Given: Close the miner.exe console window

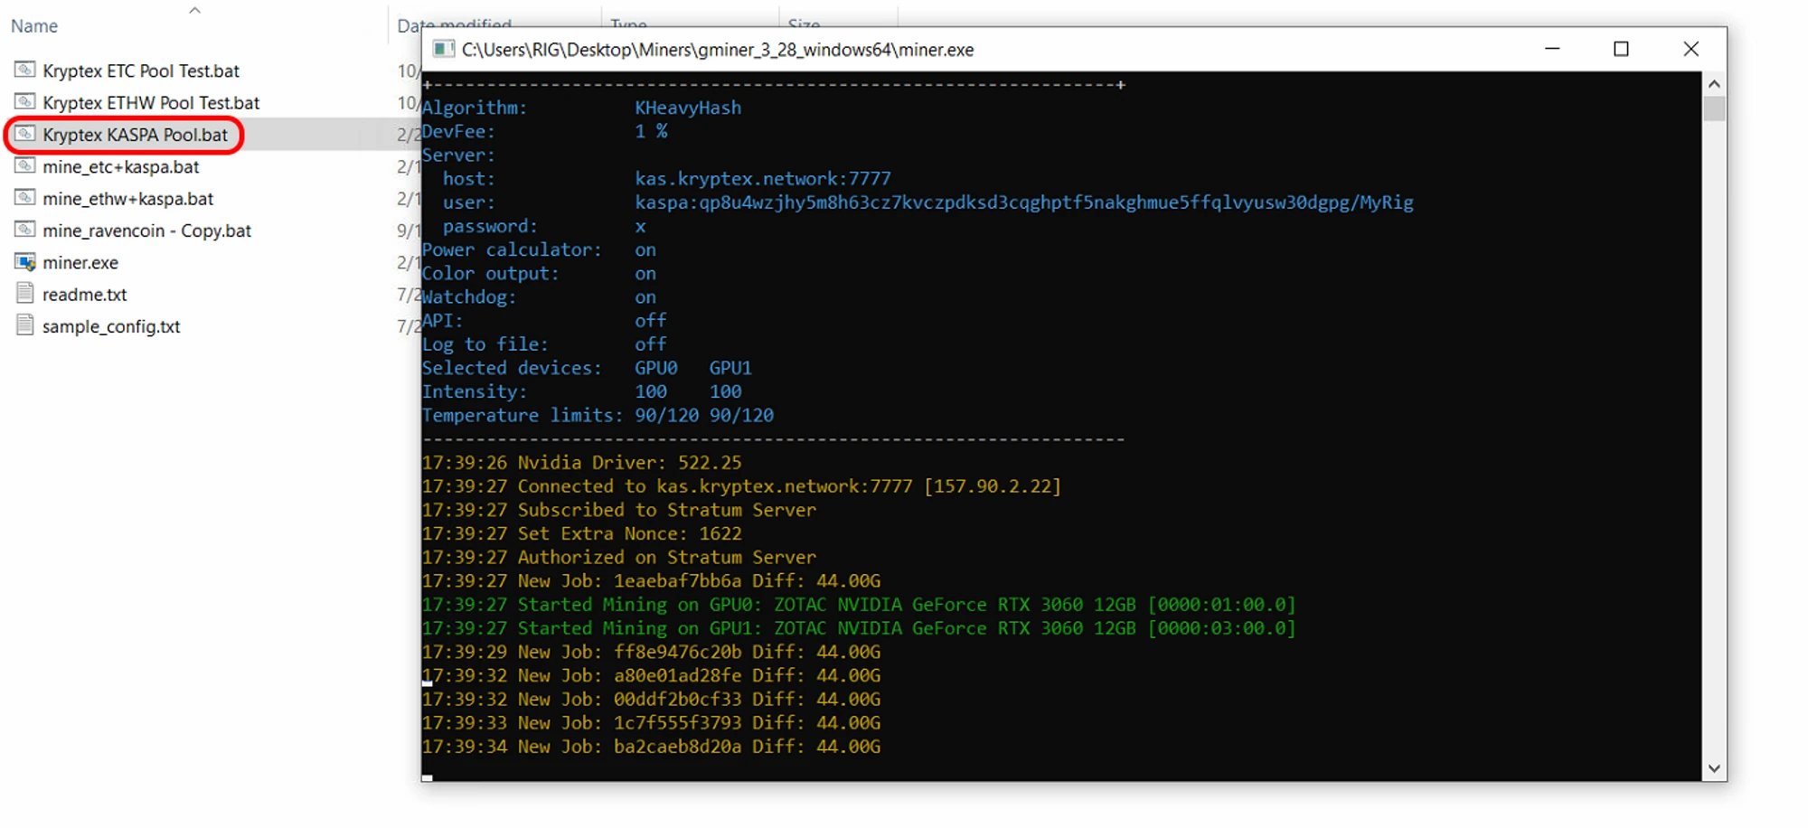Looking at the screenshot, I should (x=1690, y=49).
